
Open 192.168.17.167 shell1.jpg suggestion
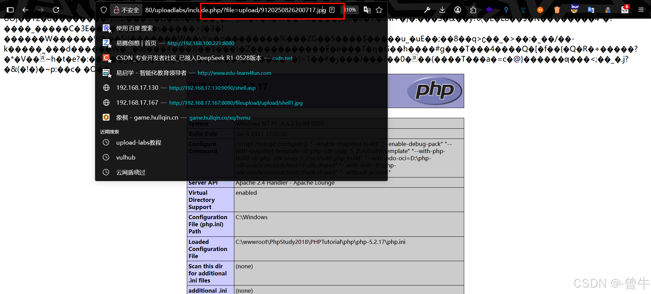click(x=241, y=103)
